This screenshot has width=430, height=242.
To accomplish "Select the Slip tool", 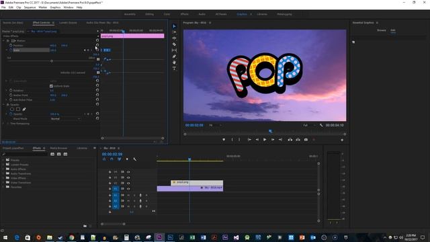I will point(175,50).
